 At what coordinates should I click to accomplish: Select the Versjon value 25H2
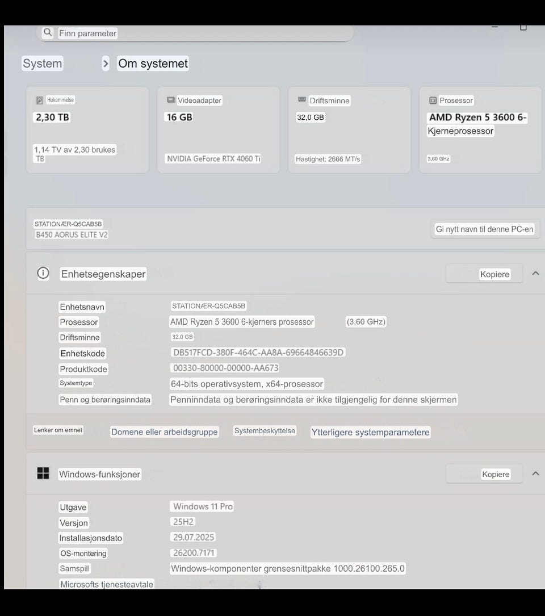[x=183, y=522]
